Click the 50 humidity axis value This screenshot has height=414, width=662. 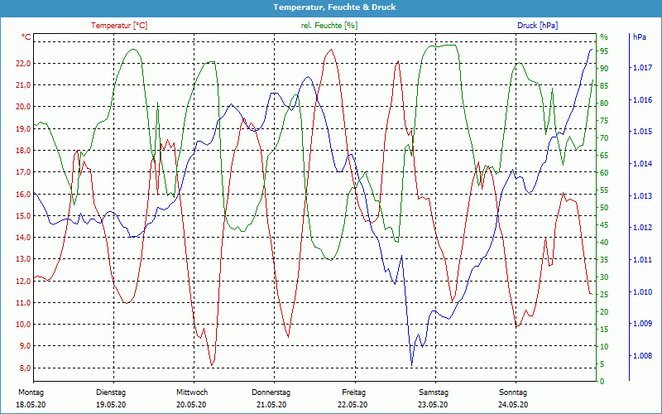(x=604, y=208)
